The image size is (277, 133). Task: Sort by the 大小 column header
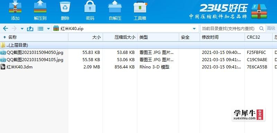(86, 37)
